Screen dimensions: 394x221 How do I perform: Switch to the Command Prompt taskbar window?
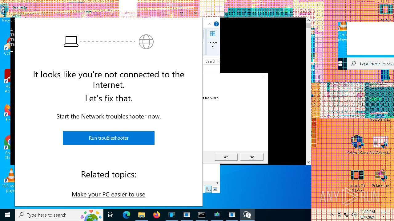tap(202, 215)
